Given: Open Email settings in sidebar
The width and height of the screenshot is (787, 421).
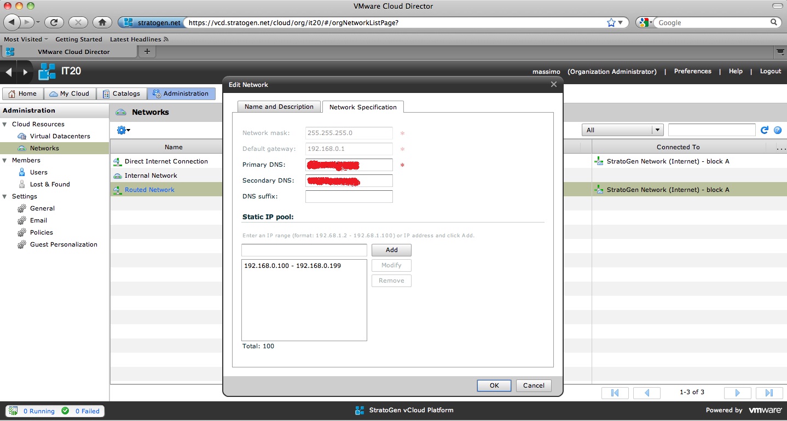Looking at the screenshot, I should tap(38, 220).
